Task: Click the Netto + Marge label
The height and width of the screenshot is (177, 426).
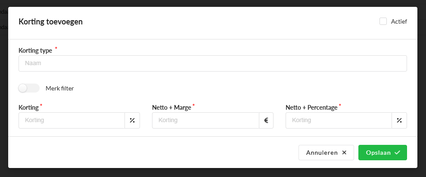Action: pos(171,108)
